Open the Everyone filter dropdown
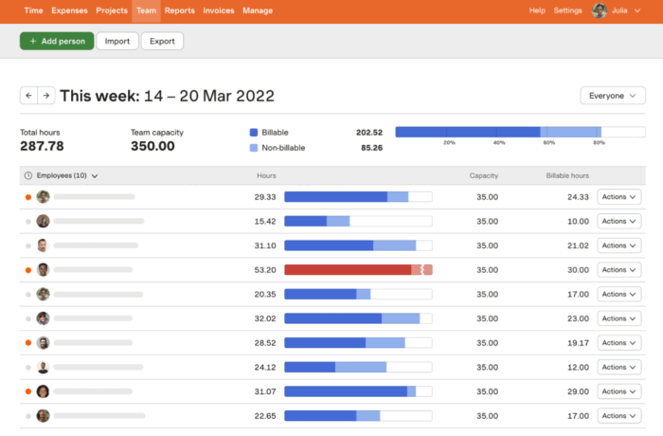 (613, 96)
